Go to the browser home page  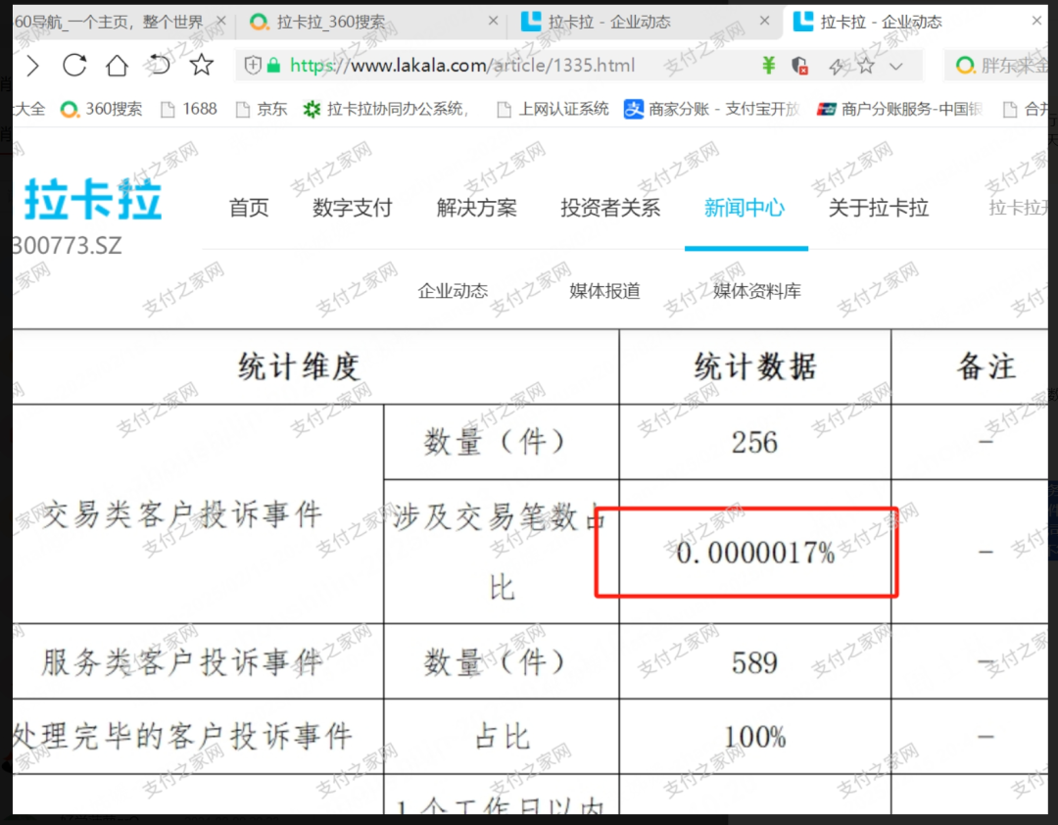[x=117, y=66]
